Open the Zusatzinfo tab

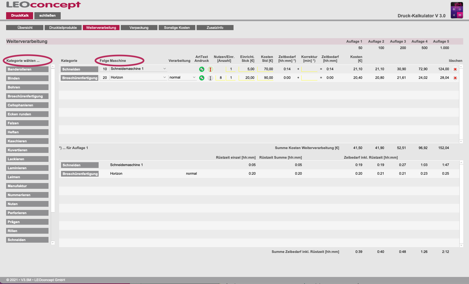(x=215, y=28)
